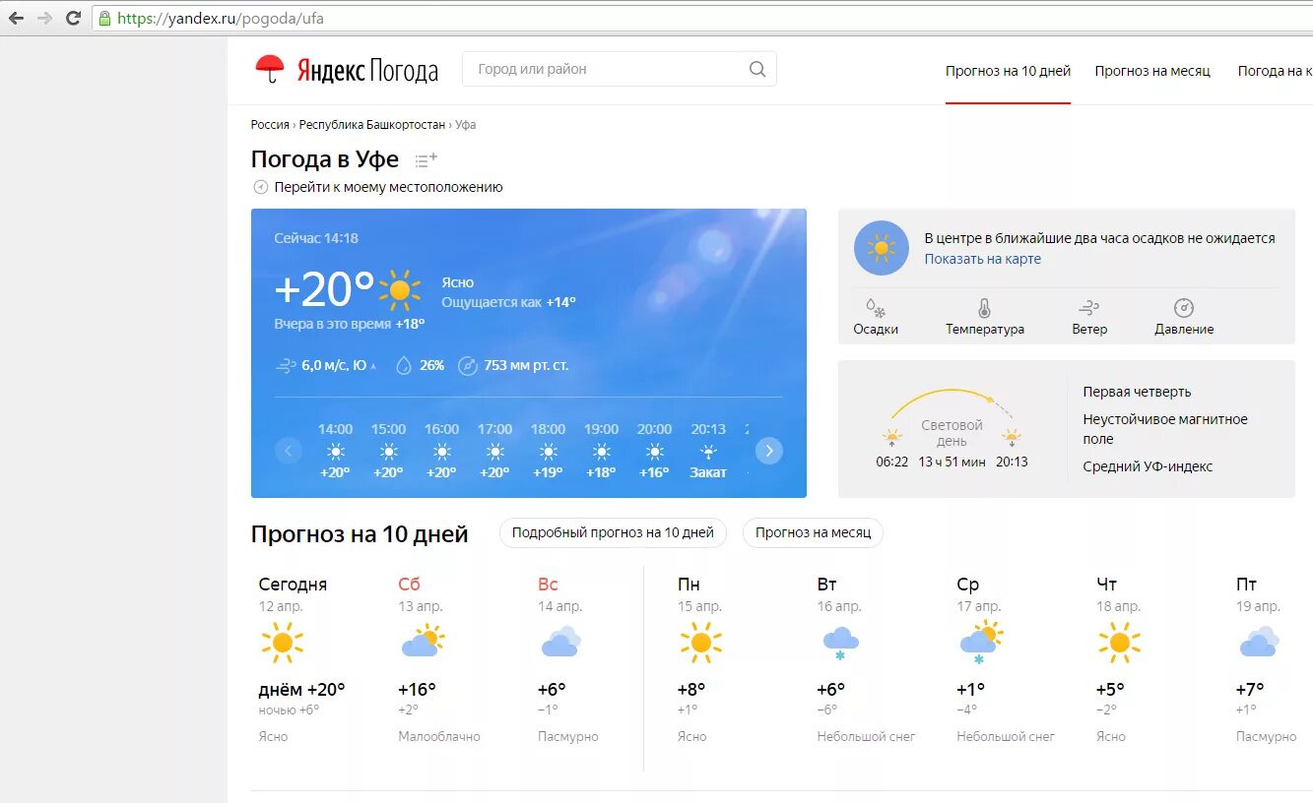Select the 14:00 hourly forecast entry
This screenshot has height=803, width=1313.
click(335, 451)
